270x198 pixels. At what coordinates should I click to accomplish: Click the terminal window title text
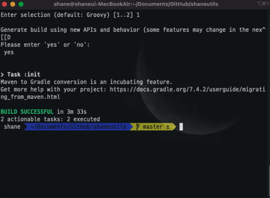[136, 4]
